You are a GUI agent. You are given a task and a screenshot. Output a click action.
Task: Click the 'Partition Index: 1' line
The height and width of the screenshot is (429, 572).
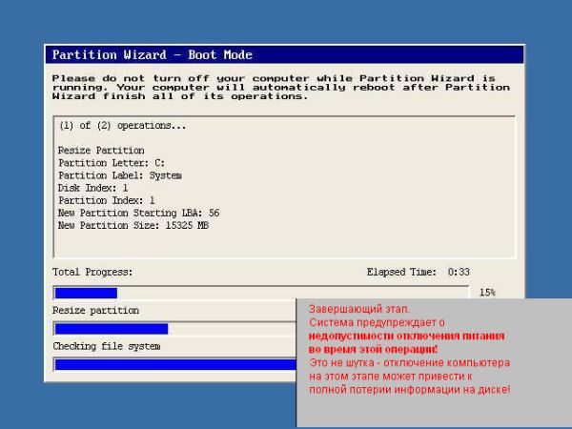click(107, 200)
